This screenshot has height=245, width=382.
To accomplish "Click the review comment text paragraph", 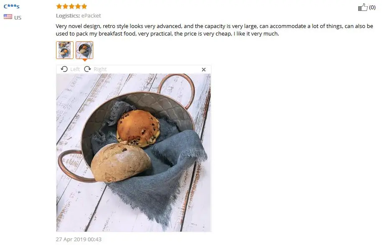I will pos(214,30).
